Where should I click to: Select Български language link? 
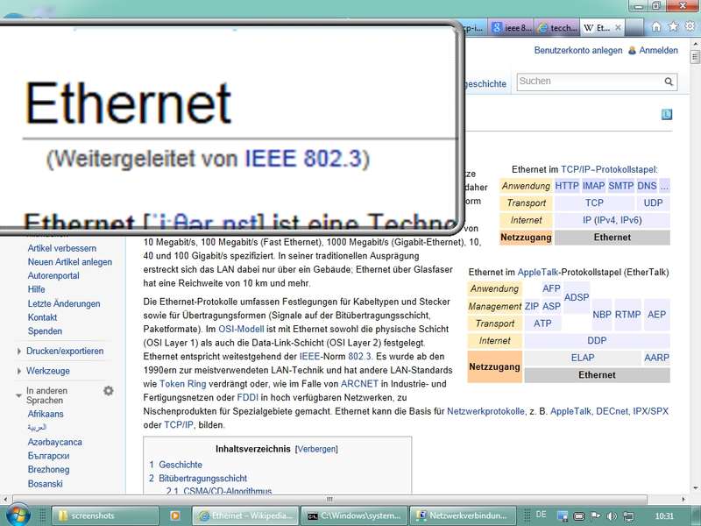(x=48, y=456)
